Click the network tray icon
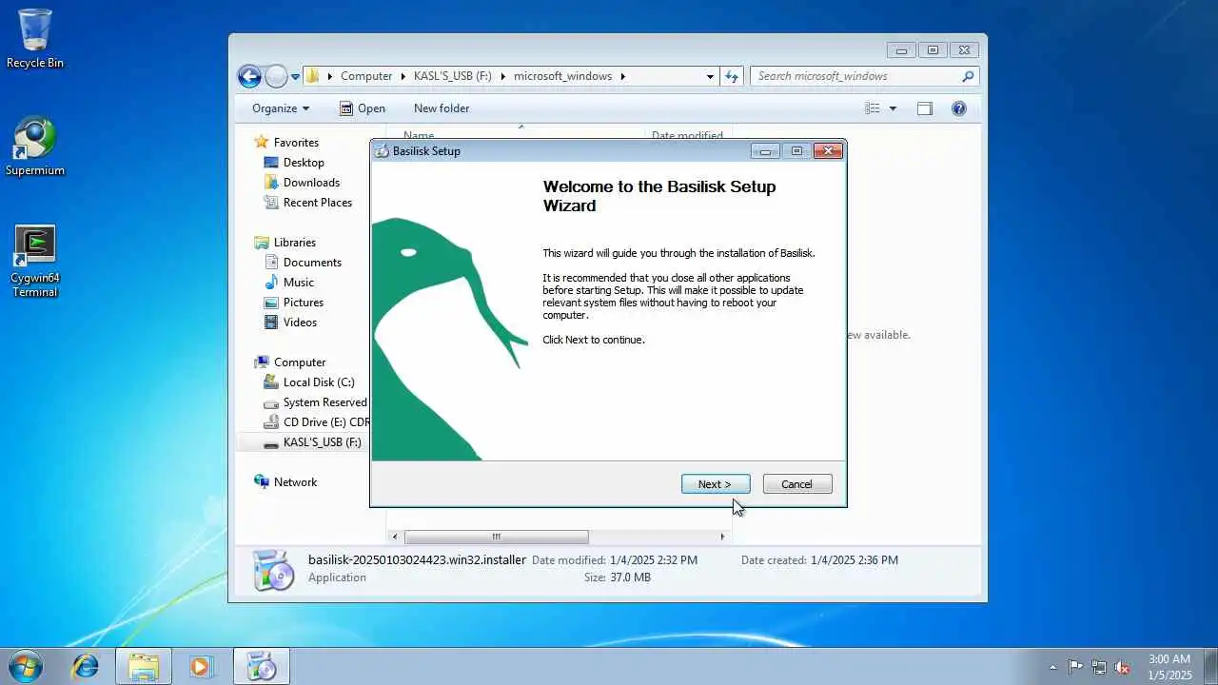 point(1099,667)
